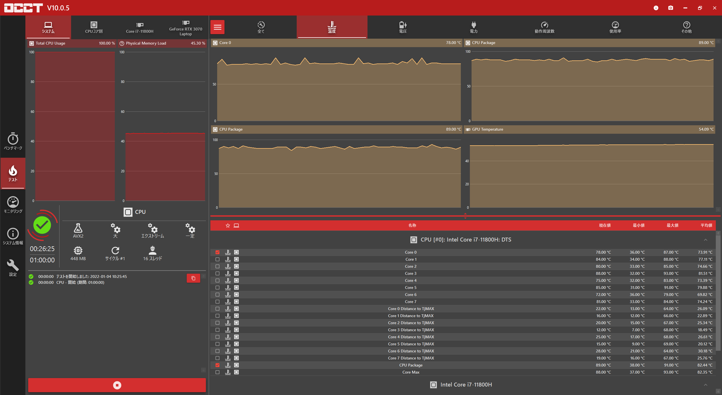Click the graph/table splitter collapse arrow
The width and height of the screenshot is (722, 395).
click(x=465, y=216)
